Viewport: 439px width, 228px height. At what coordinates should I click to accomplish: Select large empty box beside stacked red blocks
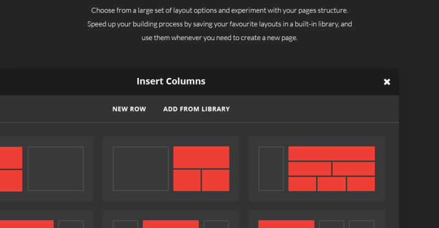pos(56,169)
